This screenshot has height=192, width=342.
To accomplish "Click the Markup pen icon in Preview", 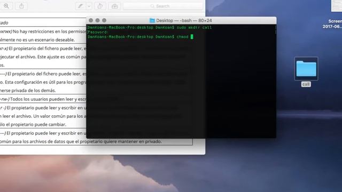I will coord(81,6).
